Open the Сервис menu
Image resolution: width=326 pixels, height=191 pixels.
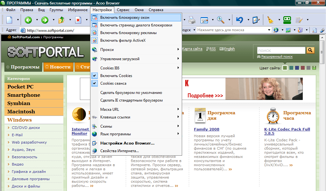(x=123, y=10)
